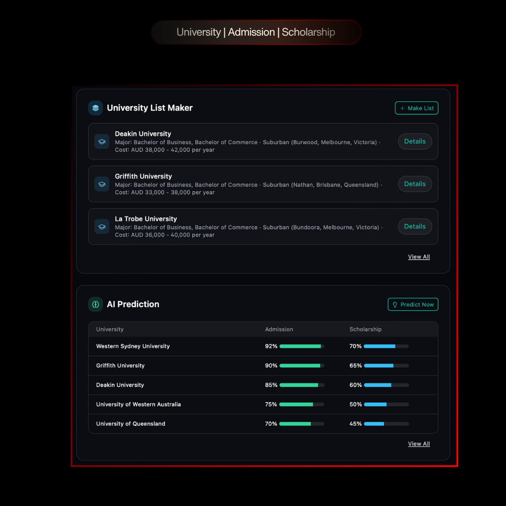Click La Trobe major and Bundoora location line
The height and width of the screenshot is (506, 506).
point(249,228)
